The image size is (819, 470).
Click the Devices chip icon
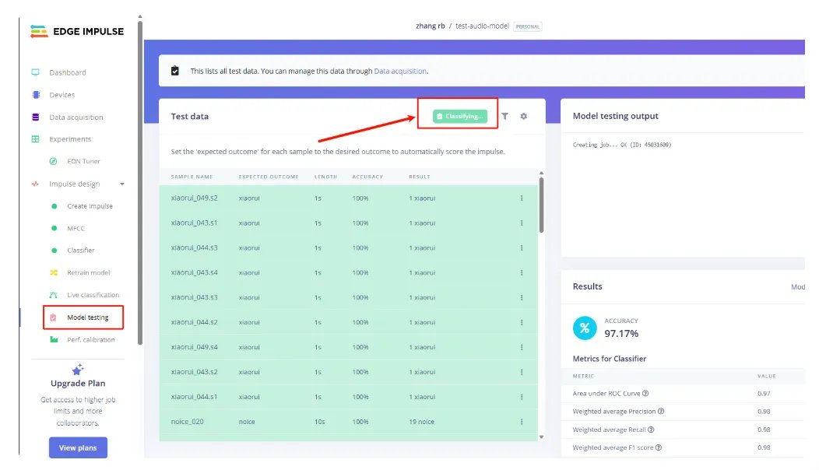click(36, 94)
